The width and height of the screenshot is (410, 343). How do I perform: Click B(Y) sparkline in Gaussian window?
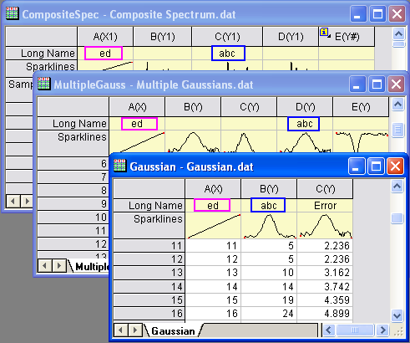tap(269, 225)
